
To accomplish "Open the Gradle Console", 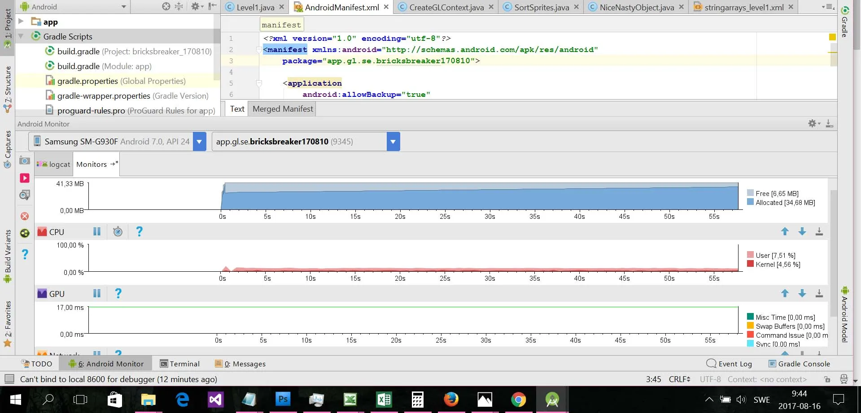I will coord(800,364).
